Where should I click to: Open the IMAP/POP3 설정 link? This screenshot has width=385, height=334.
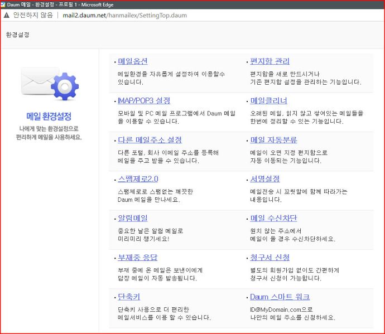tap(144, 100)
